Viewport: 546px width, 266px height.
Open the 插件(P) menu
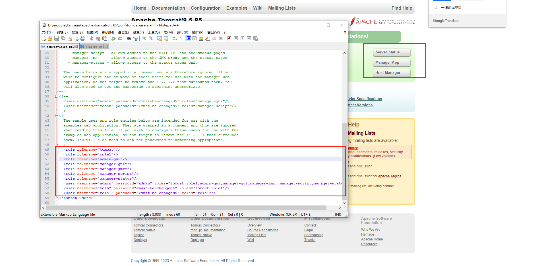pos(198,32)
